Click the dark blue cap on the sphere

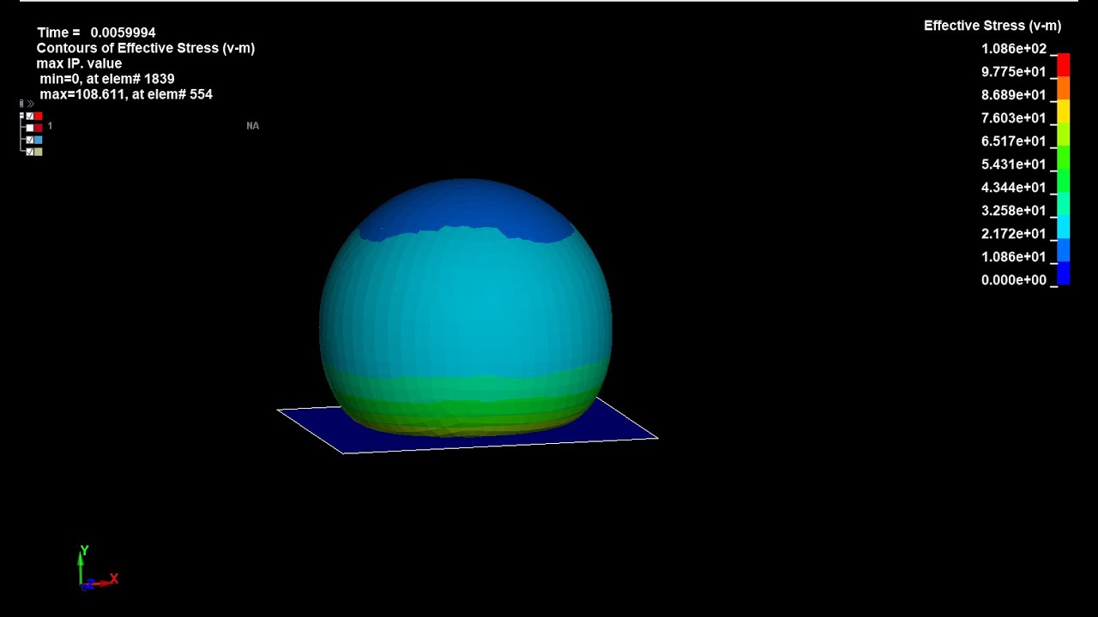point(468,206)
